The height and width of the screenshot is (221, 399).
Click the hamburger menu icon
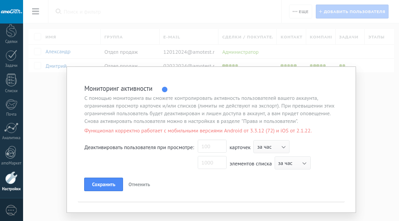(36, 11)
